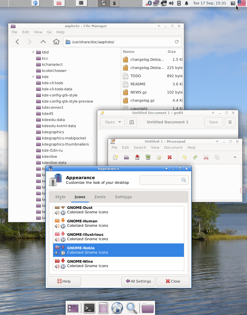Screen dimensions: 247x315
Task: Undo in Mousepad toolbar
Action: click(185, 157)
